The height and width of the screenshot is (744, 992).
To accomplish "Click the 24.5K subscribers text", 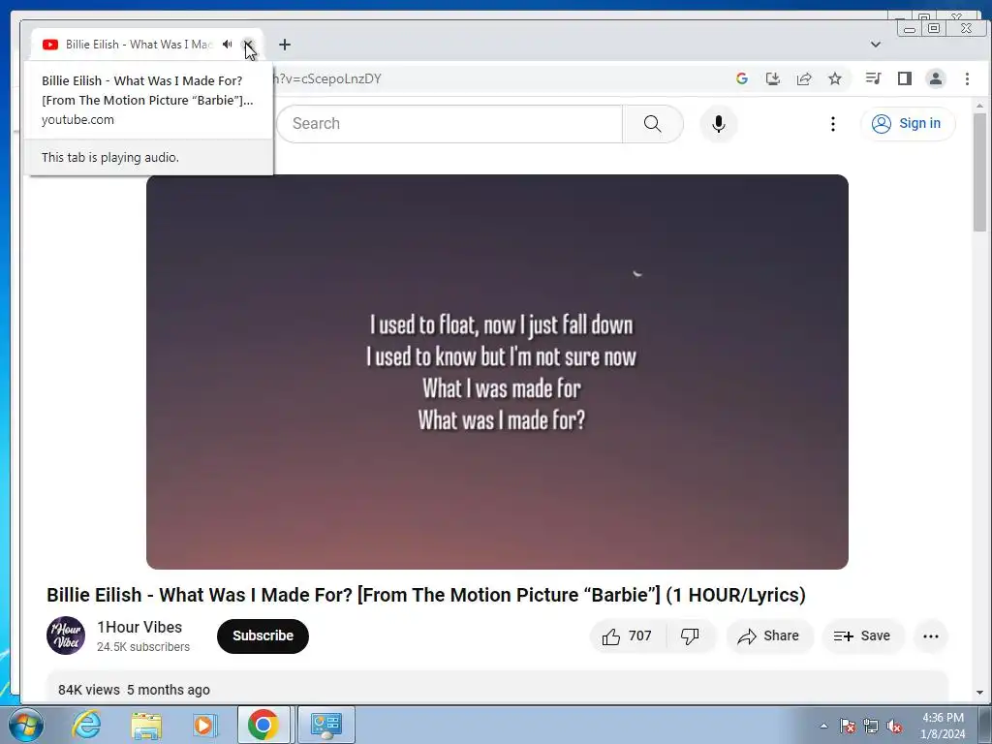I will pos(143,646).
